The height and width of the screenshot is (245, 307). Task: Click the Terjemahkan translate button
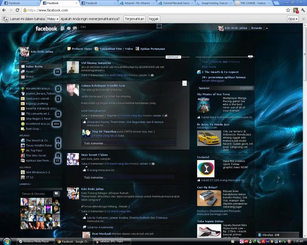pos(134,19)
